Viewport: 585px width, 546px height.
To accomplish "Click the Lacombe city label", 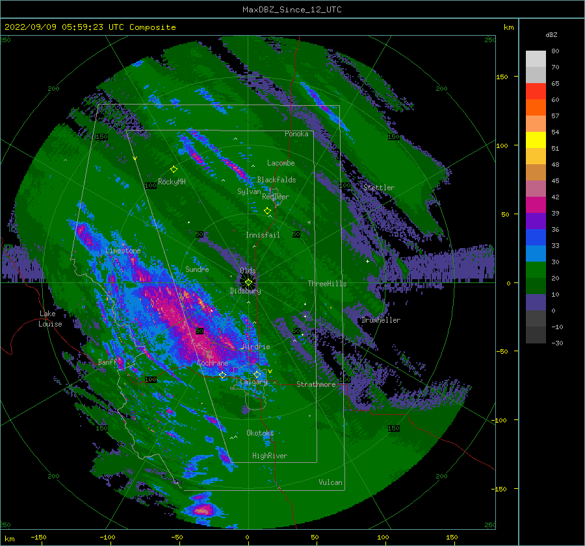I will [x=281, y=163].
